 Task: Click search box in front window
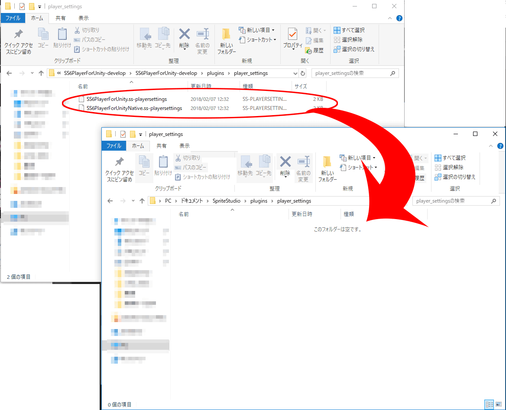456,201
